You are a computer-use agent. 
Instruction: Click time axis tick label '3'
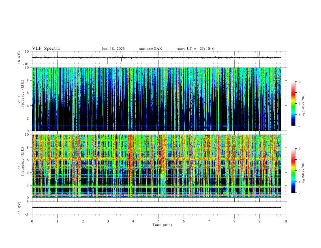coord(108,221)
